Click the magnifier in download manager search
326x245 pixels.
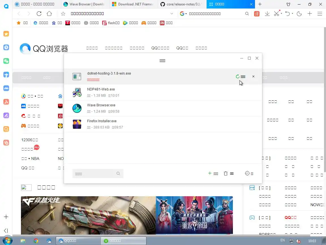pos(118,174)
